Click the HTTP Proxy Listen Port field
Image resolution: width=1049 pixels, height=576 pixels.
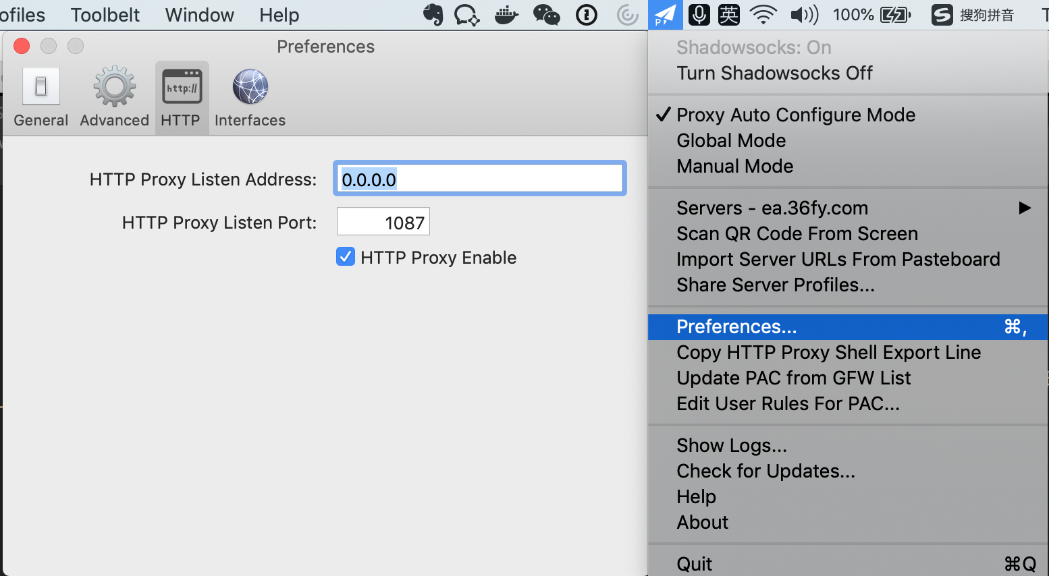pyautogui.click(x=383, y=222)
